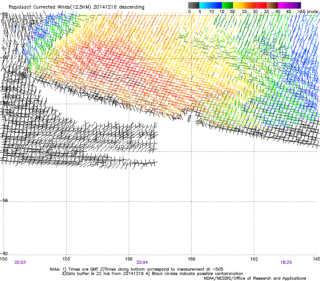This screenshot has width=320, height=281.
Task: Click longitude label 156
Action: point(129,259)
